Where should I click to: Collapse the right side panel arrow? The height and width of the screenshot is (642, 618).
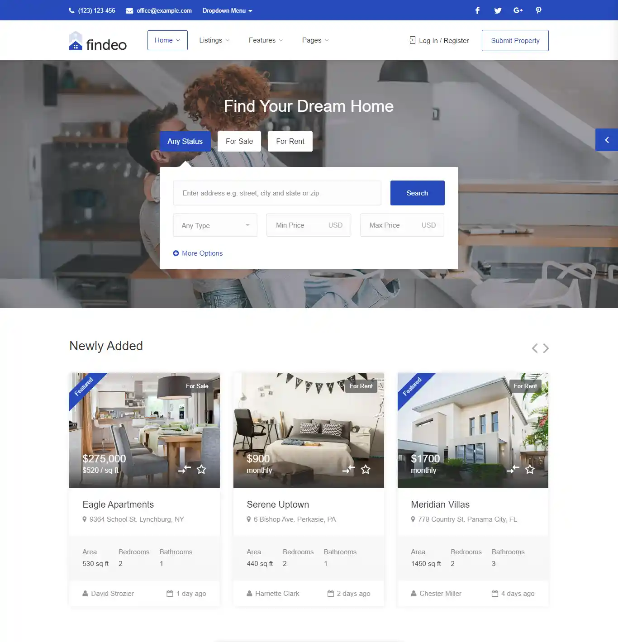click(607, 139)
